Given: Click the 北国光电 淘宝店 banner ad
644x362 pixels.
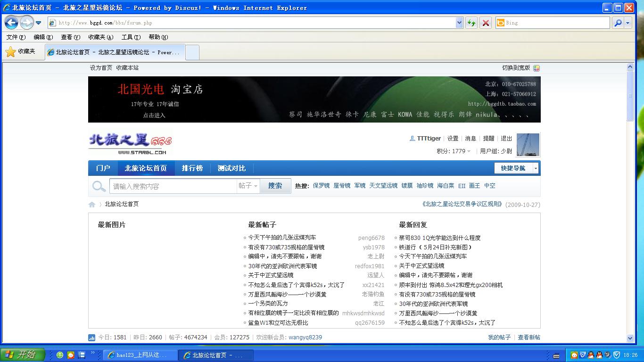Looking at the screenshot, I should click(314, 99).
